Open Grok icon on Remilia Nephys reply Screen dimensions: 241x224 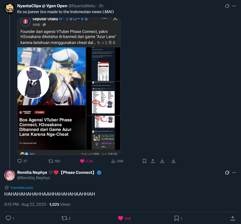coord(227,173)
